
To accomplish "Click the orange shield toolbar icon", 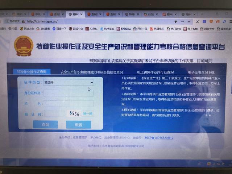I will (x=211, y=22).
